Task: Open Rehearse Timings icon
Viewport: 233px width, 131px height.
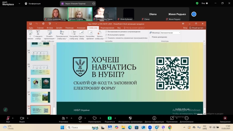Action: pos(90,33)
